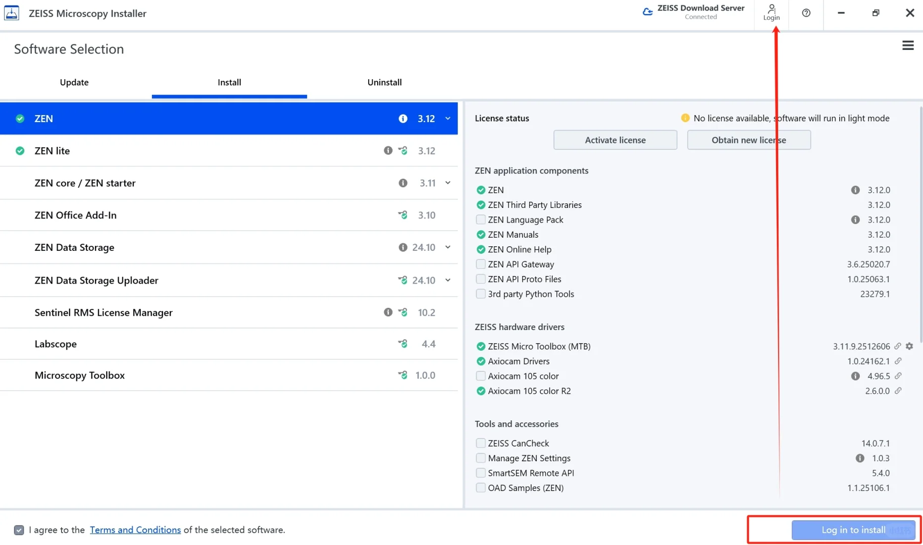Show info for ZEN core / ZEN starter
923x545 pixels.
[x=403, y=183]
